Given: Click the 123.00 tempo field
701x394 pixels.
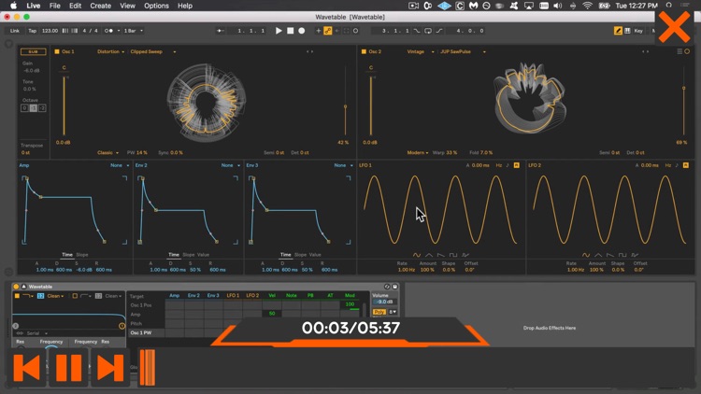Looking at the screenshot, I should (x=50, y=31).
